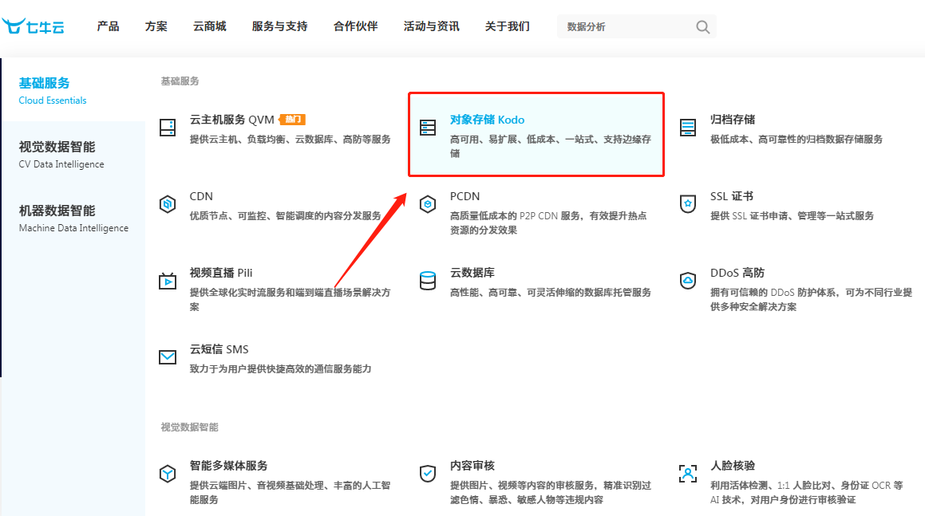Click the 云主机服务 QVM server icon
This screenshot has height=516, width=925.
[x=168, y=128]
